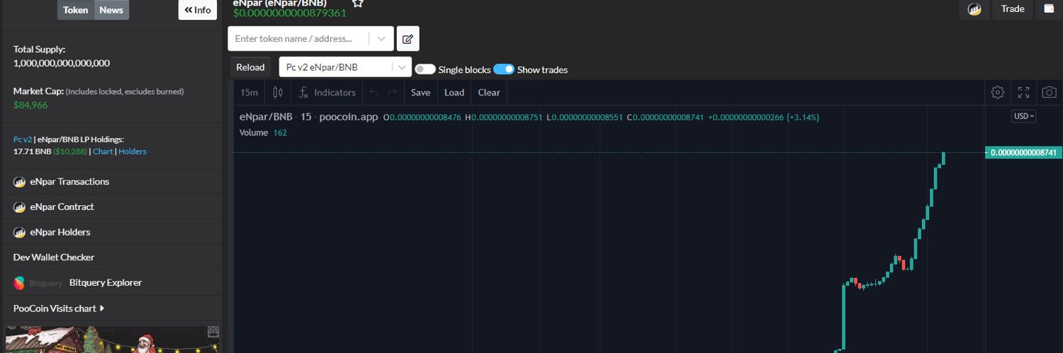Expand the token search dropdown arrow
This screenshot has width=1063, height=353.
[x=381, y=39]
